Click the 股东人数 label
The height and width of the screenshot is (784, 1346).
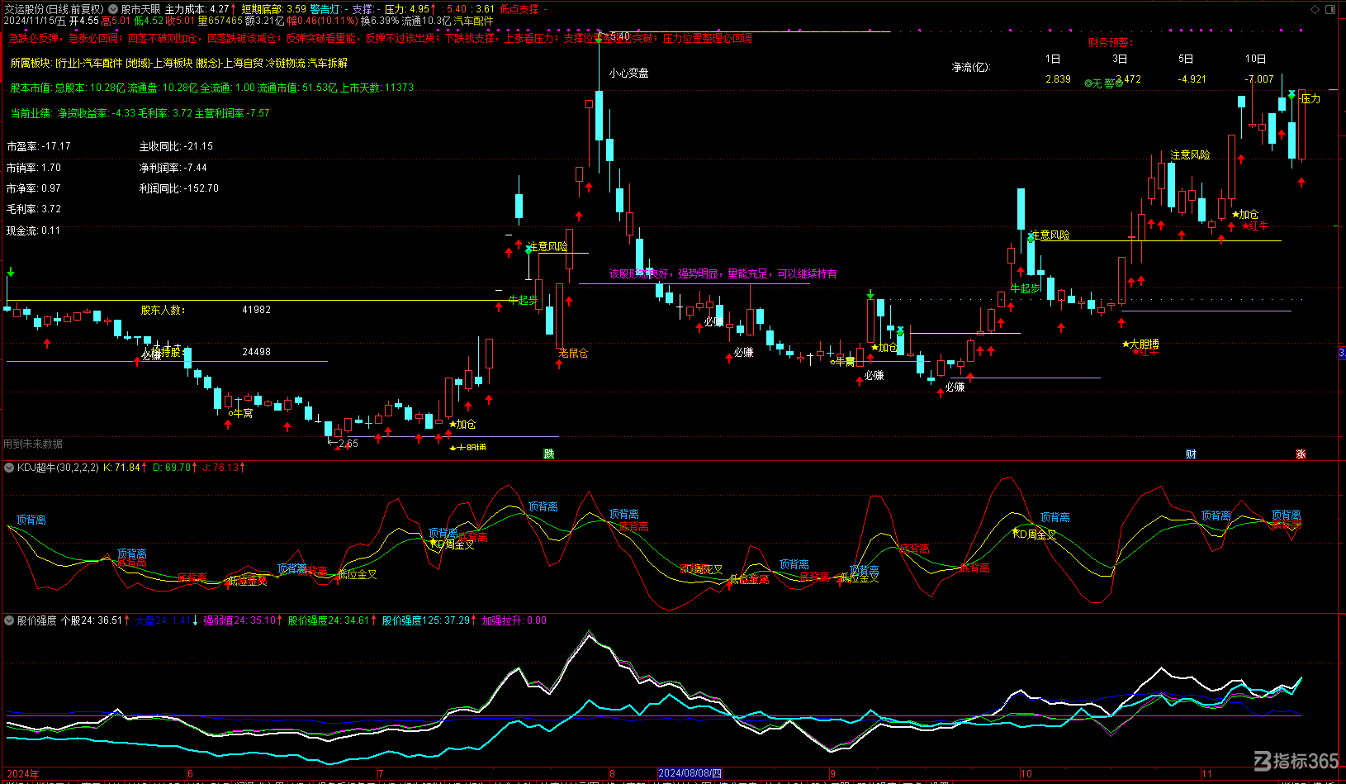(x=163, y=310)
